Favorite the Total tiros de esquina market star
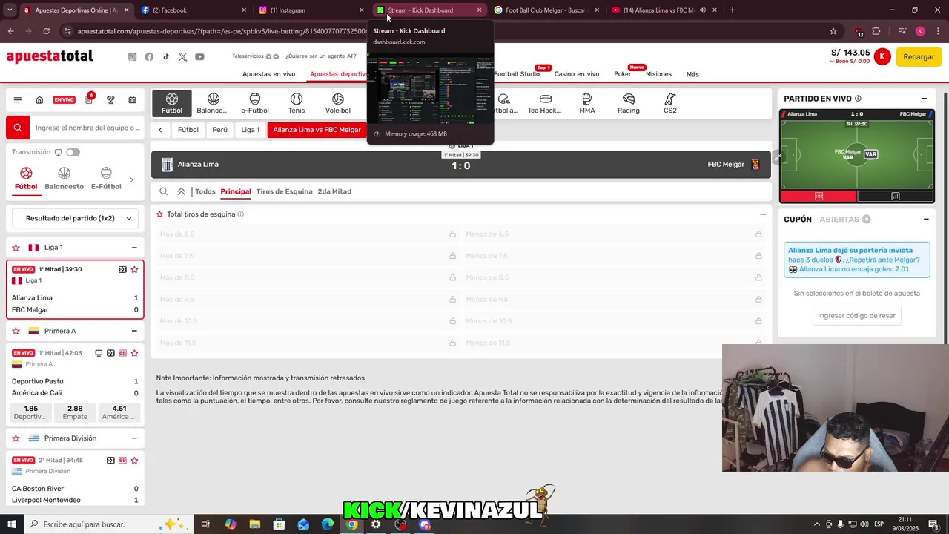 [x=159, y=214]
